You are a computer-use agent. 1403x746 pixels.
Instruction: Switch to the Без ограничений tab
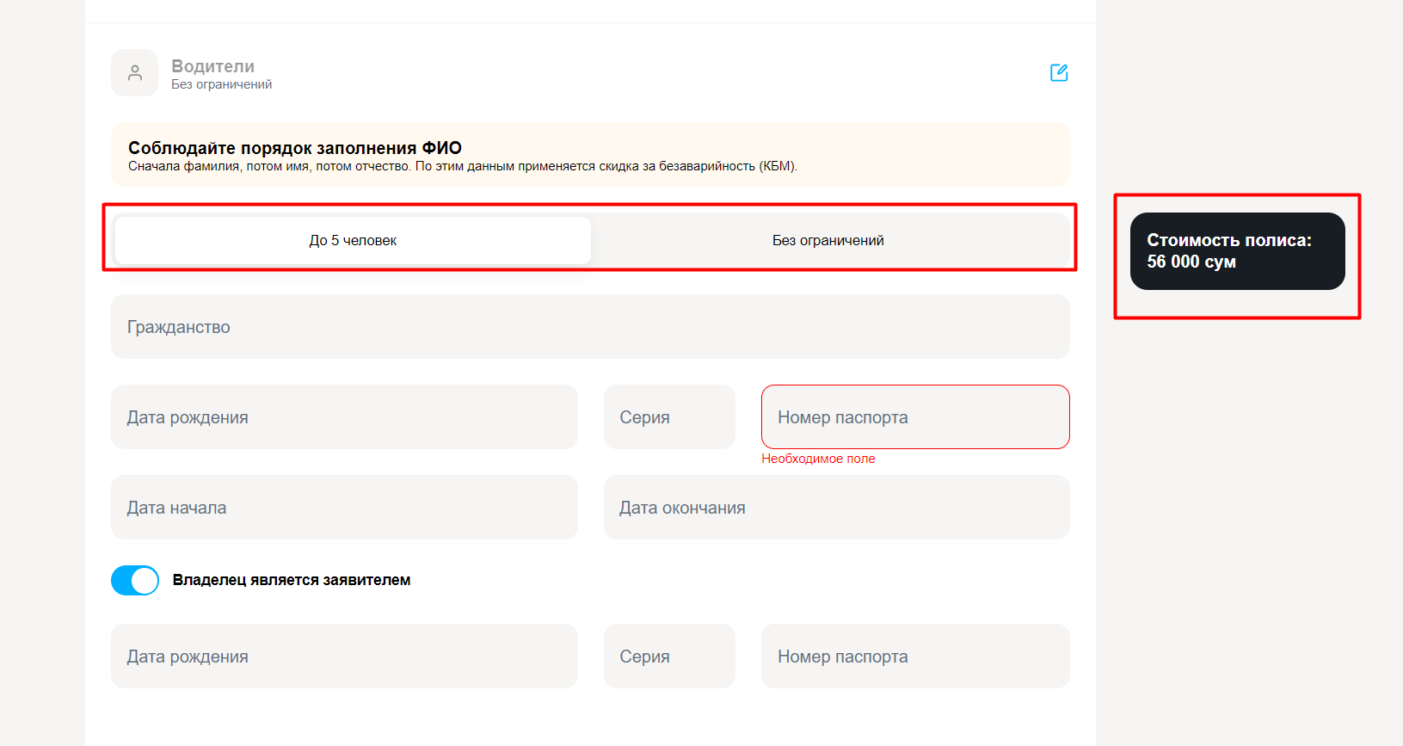click(x=828, y=240)
